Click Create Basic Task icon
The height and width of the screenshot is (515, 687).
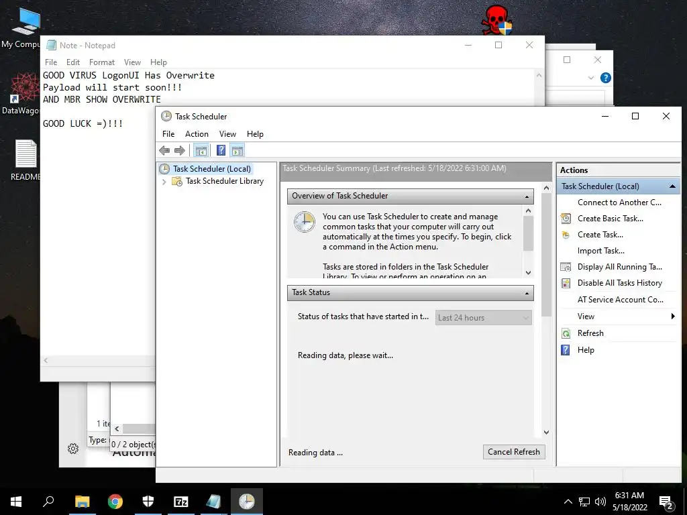(566, 219)
